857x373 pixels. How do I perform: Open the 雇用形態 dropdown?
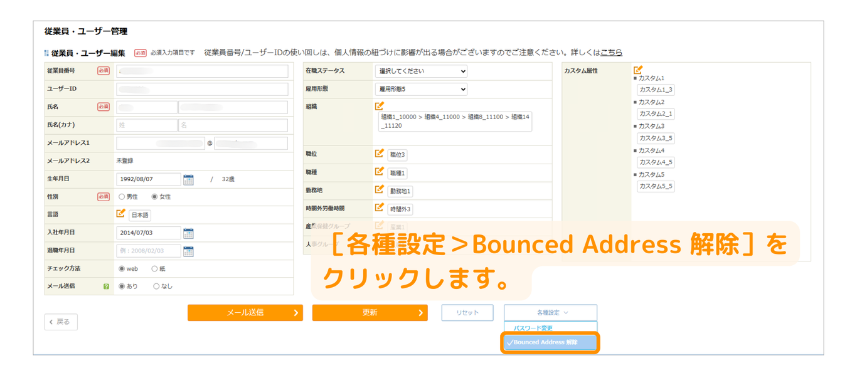point(421,90)
